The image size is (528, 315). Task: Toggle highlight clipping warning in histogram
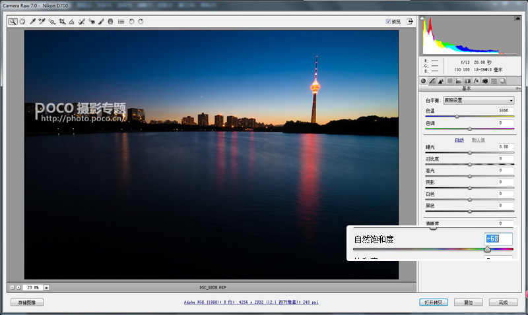click(517, 18)
